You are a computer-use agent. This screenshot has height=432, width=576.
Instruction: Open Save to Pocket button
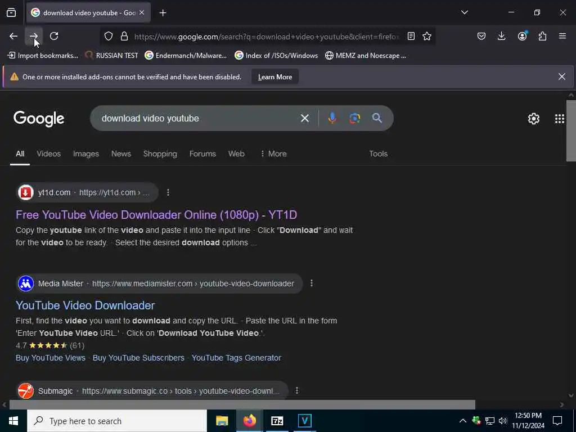tap(481, 36)
